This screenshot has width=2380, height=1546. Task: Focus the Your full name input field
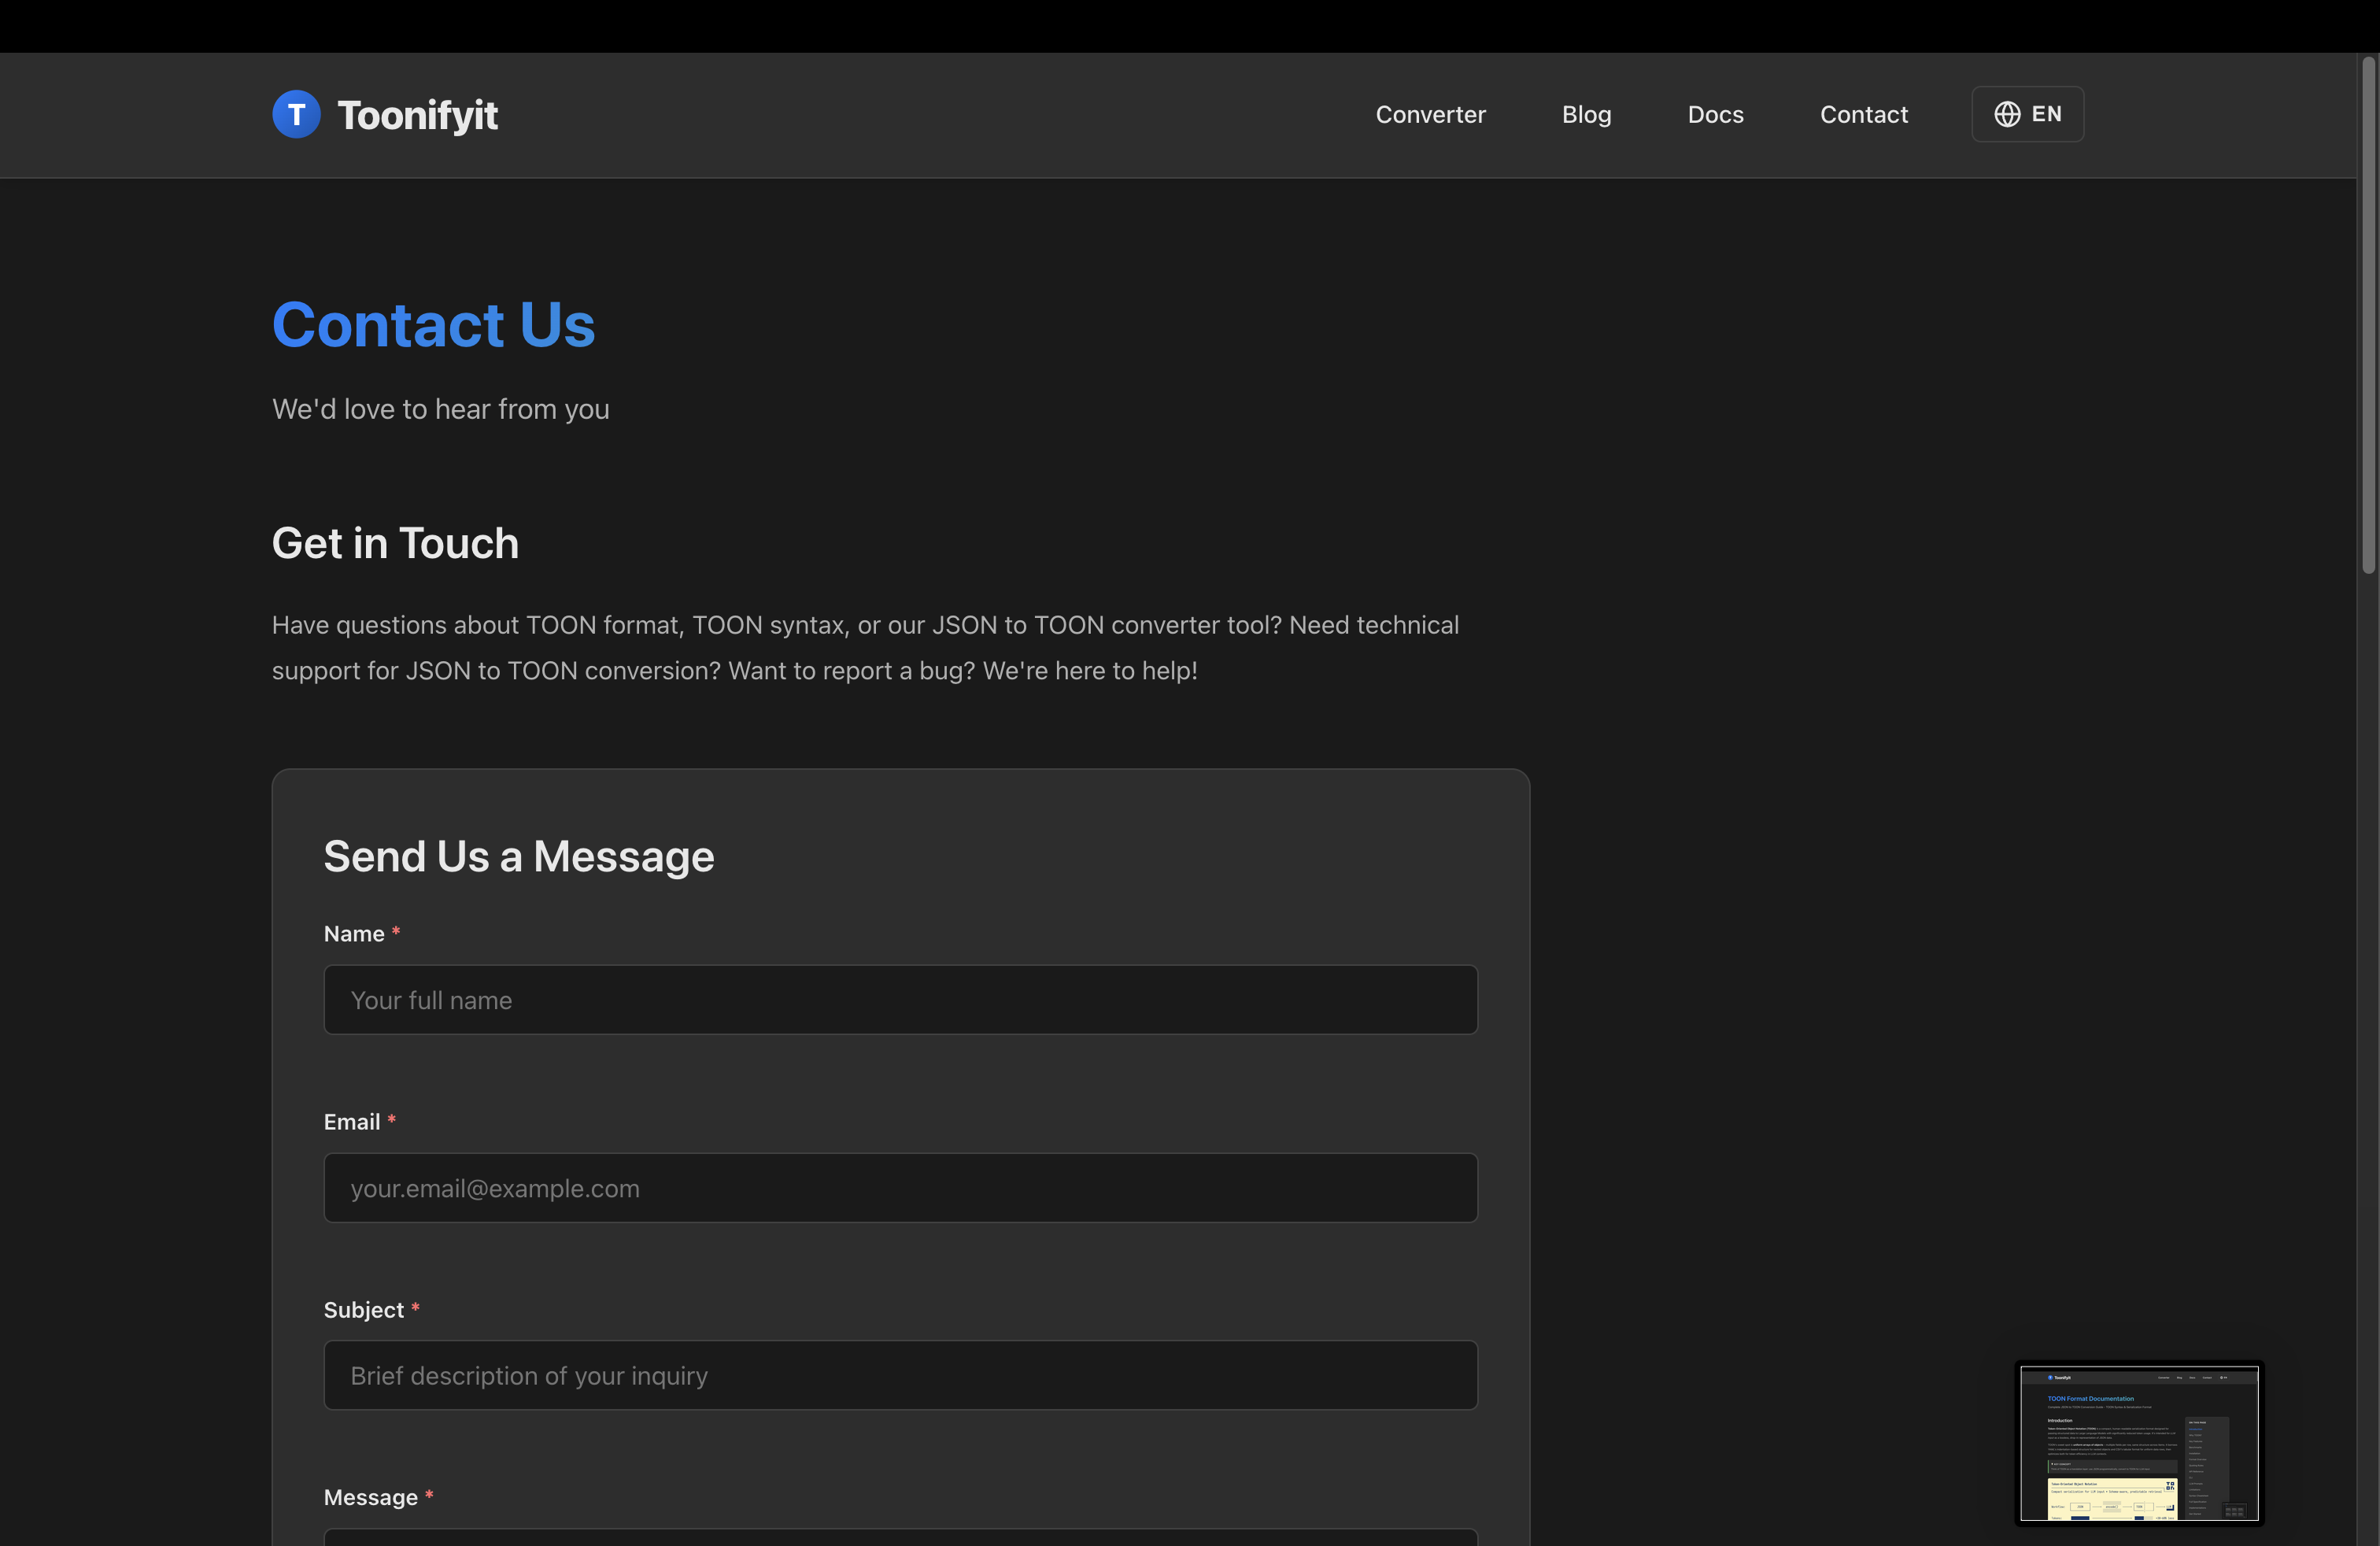point(899,999)
